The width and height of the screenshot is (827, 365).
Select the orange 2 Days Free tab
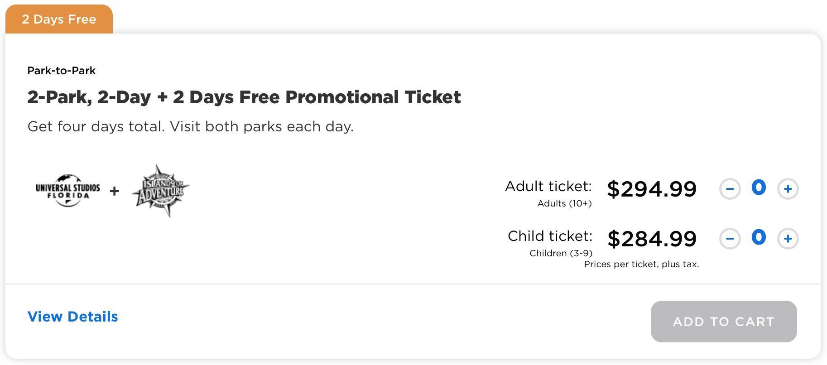click(x=59, y=19)
